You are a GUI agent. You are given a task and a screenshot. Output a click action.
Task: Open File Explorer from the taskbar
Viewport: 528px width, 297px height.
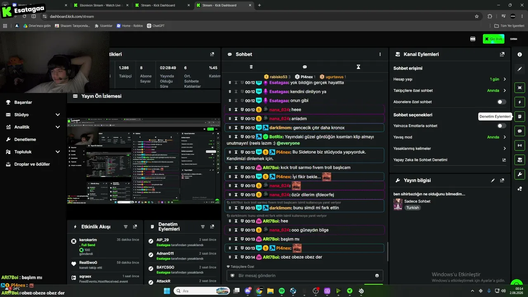(x=270, y=291)
